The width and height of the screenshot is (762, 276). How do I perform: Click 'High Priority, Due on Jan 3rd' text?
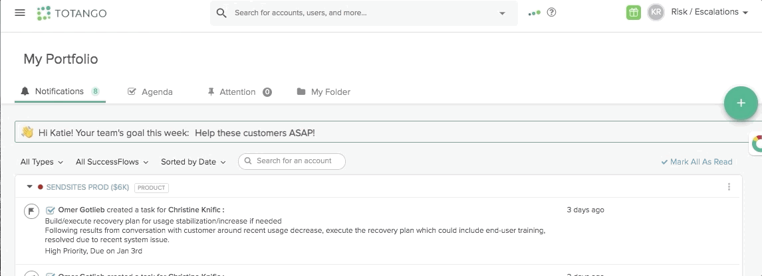pyautogui.click(x=93, y=251)
